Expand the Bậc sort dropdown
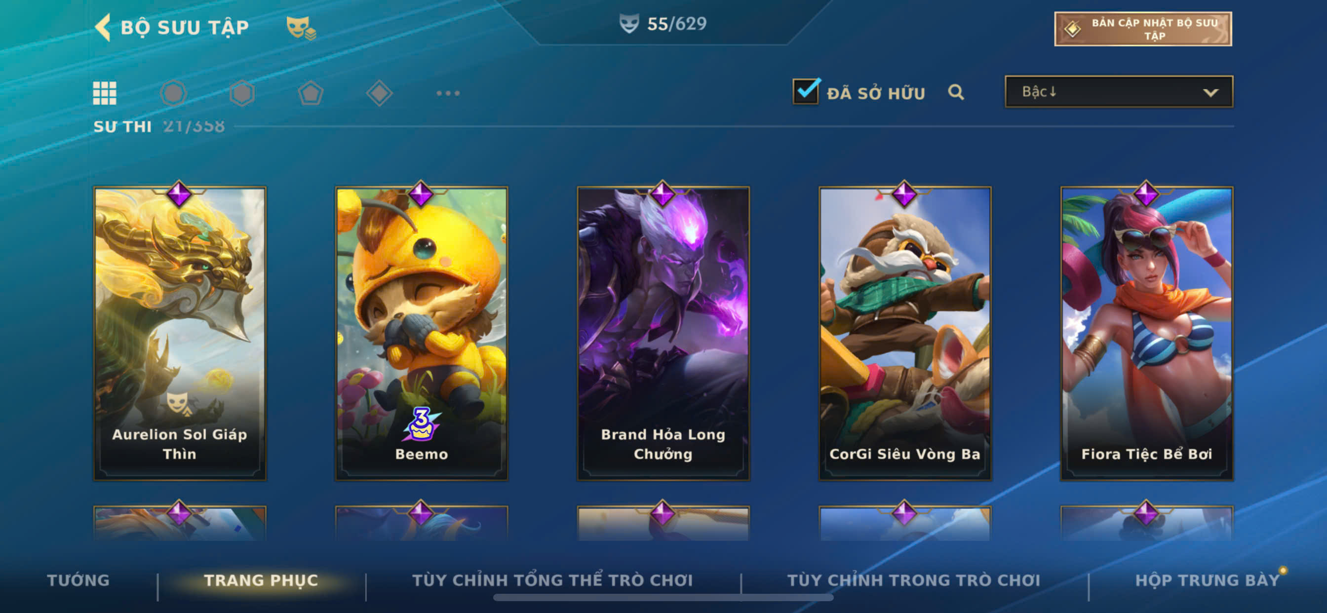Viewport: 1327px width, 613px height. 1119,92
